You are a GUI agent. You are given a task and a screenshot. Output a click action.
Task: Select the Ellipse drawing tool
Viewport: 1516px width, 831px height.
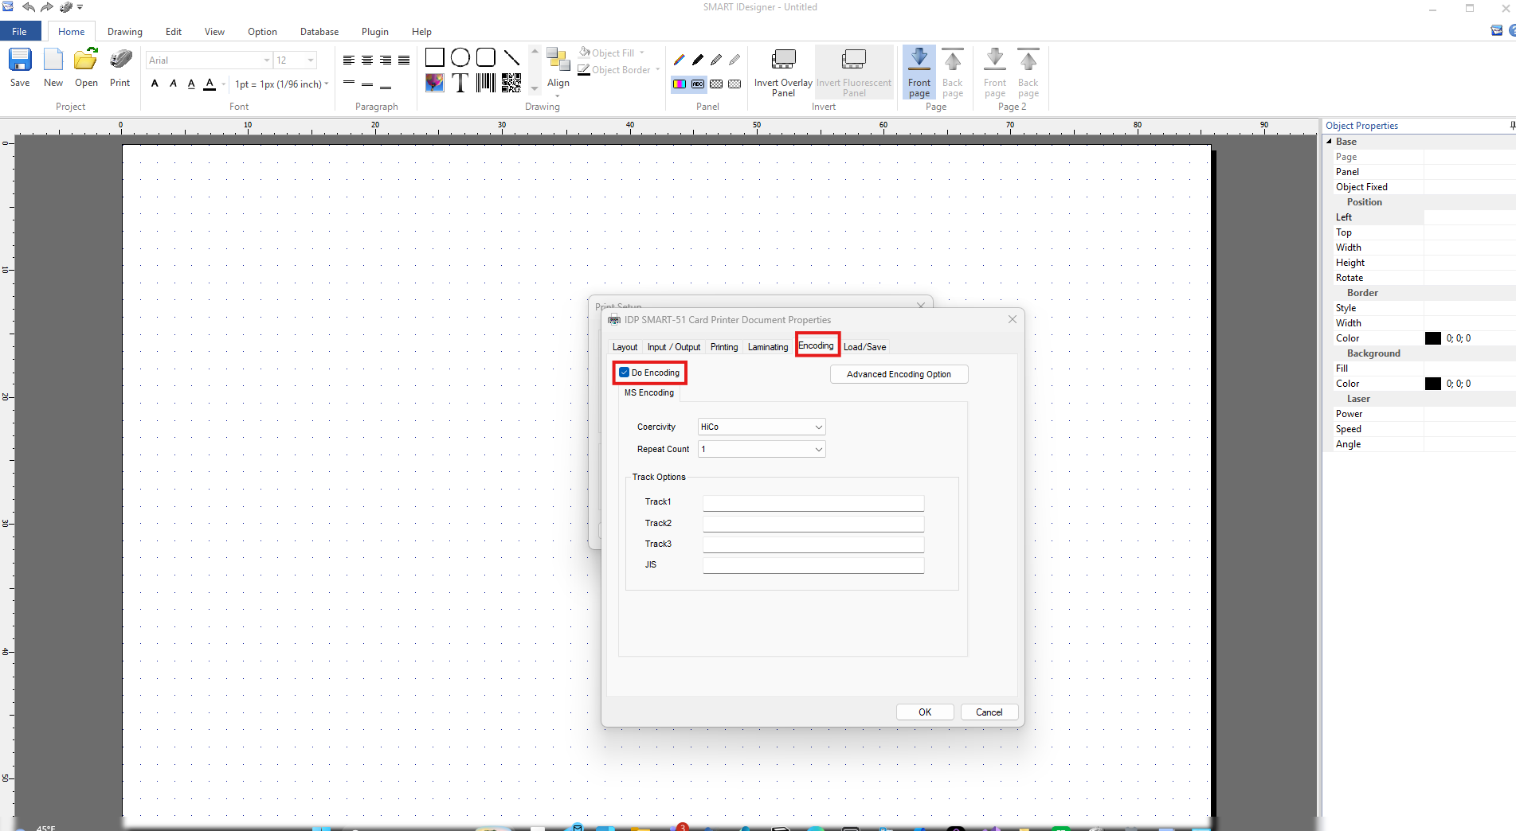click(460, 57)
